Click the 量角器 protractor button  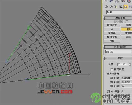coord(112,33)
